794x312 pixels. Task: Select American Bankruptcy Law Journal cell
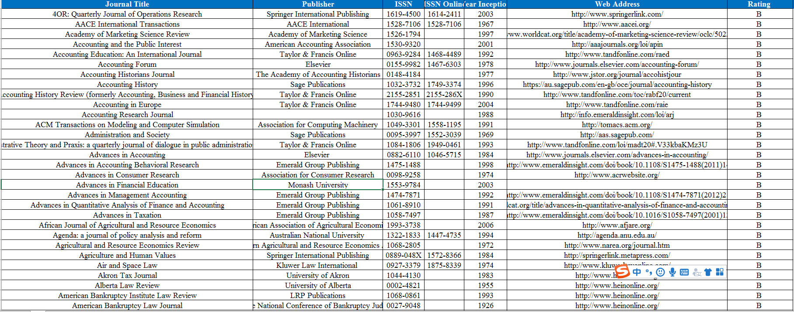(x=127, y=305)
